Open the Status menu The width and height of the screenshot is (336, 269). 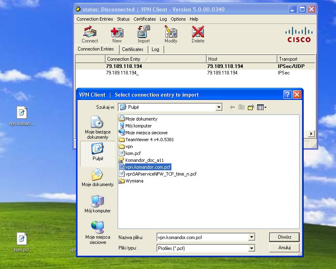click(123, 19)
